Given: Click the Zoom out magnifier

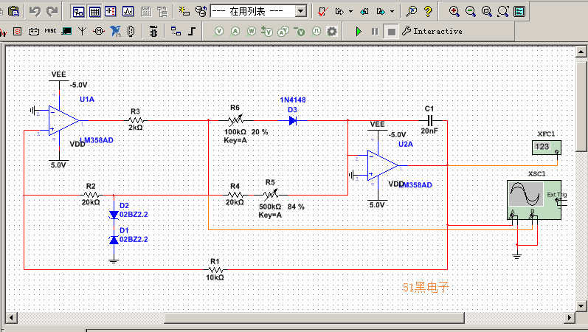Looking at the screenshot, I should click(x=470, y=11).
